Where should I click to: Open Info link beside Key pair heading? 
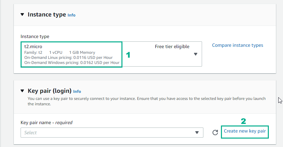point(77,91)
